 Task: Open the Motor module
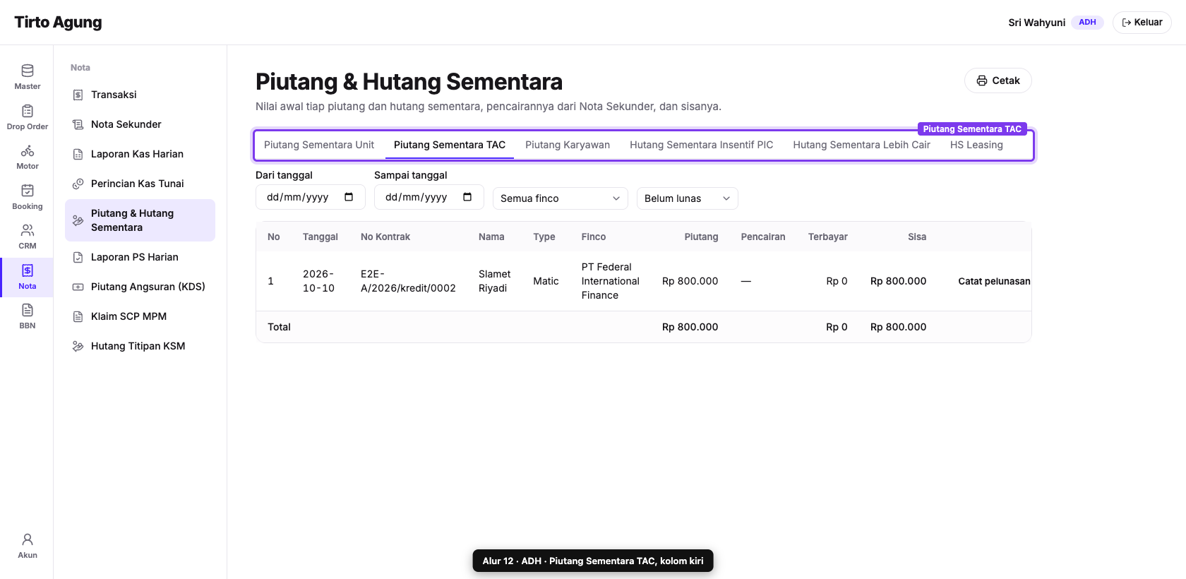(27, 157)
